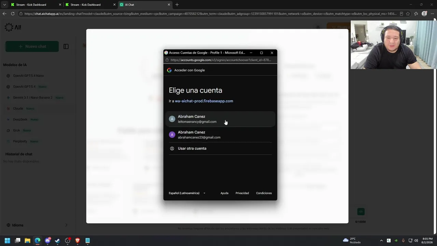Open the Privacidad link in Google popup
The height and width of the screenshot is (246, 437).
(x=242, y=193)
